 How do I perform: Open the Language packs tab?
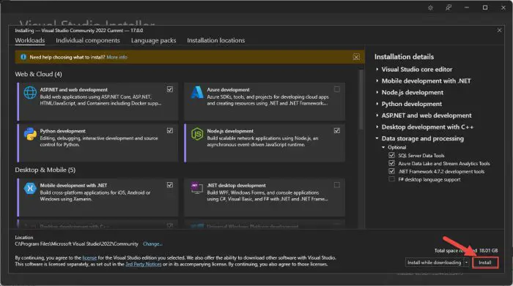click(x=153, y=40)
